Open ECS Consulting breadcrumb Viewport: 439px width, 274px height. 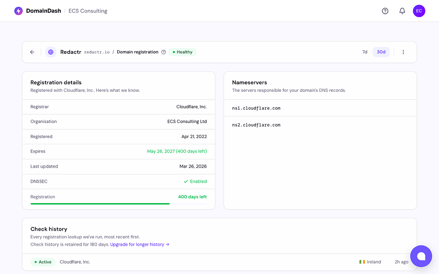(x=88, y=11)
